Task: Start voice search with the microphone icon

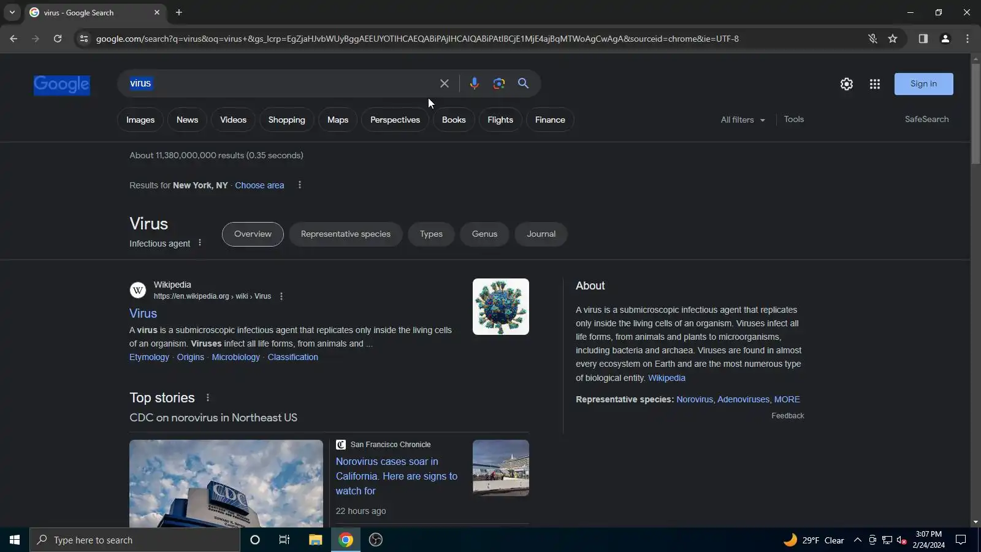Action: pos(474,83)
